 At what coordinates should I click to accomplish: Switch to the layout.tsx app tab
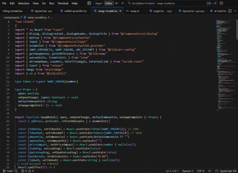click(x=43, y=11)
